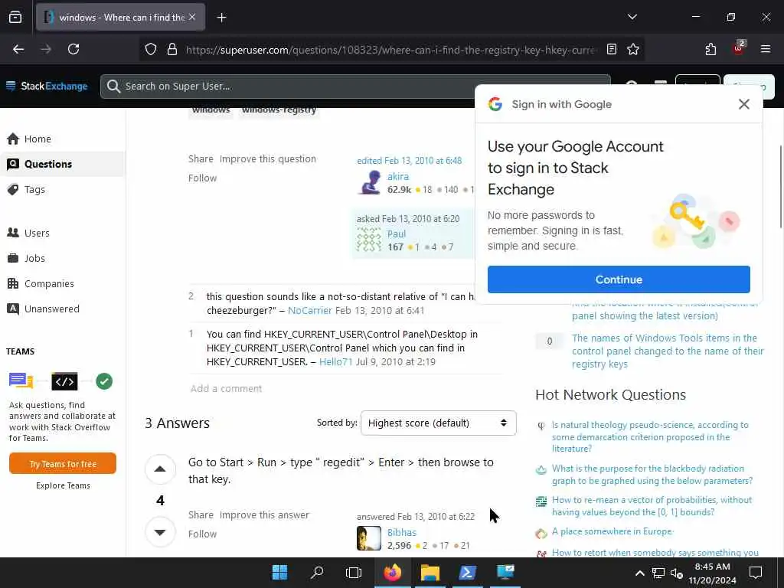Viewport: 784px width, 588px height.
Task: Close the Sign in with Google popup
Action: 743,104
